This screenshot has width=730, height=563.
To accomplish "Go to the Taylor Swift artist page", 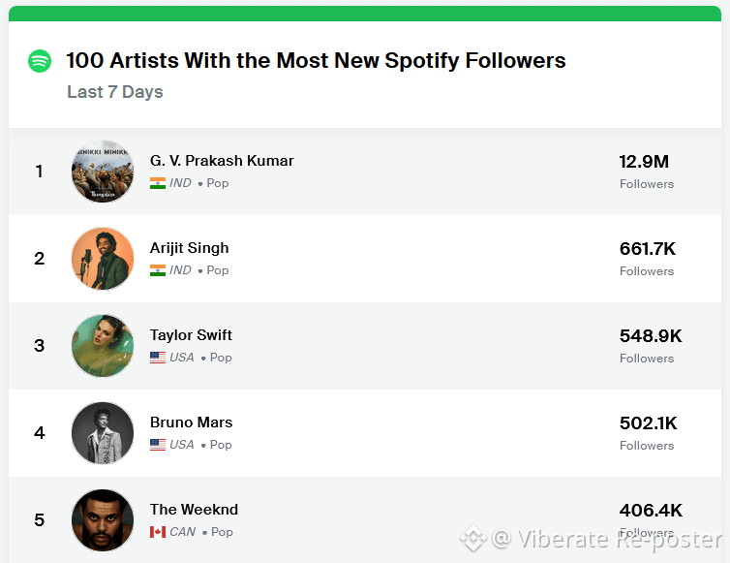I will [x=191, y=335].
